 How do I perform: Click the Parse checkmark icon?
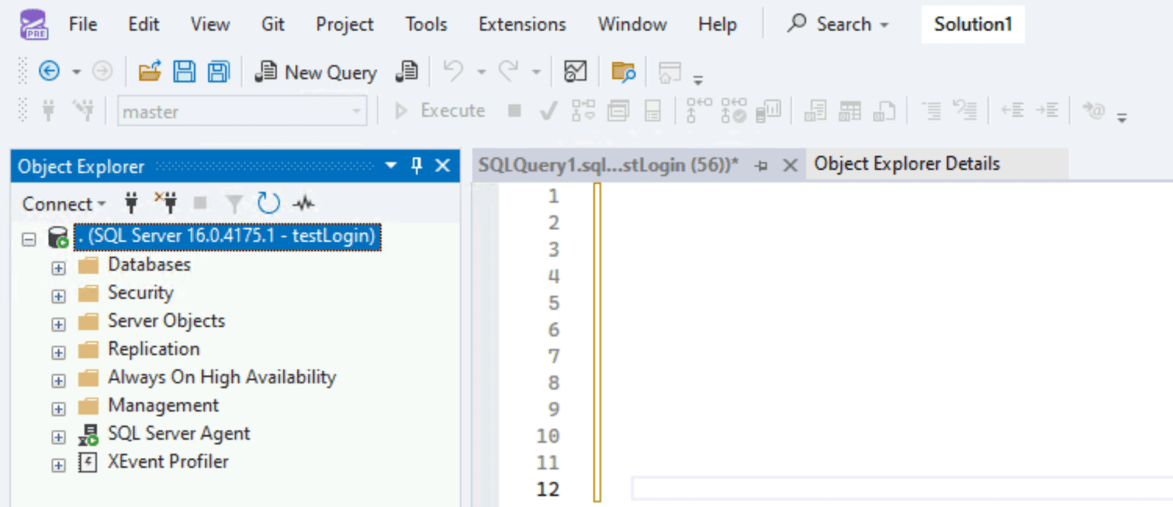tap(548, 111)
